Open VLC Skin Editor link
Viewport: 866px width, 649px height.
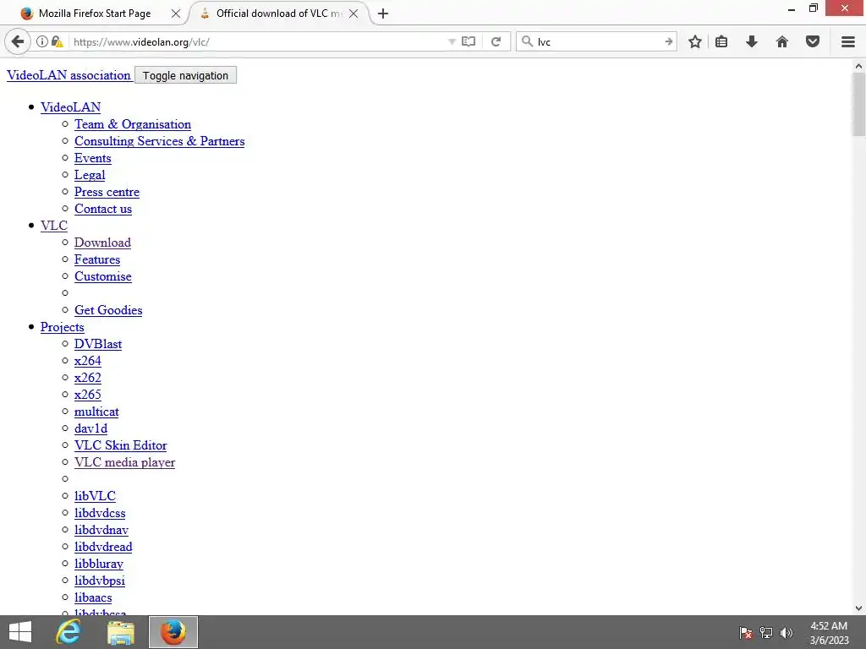[120, 445]
